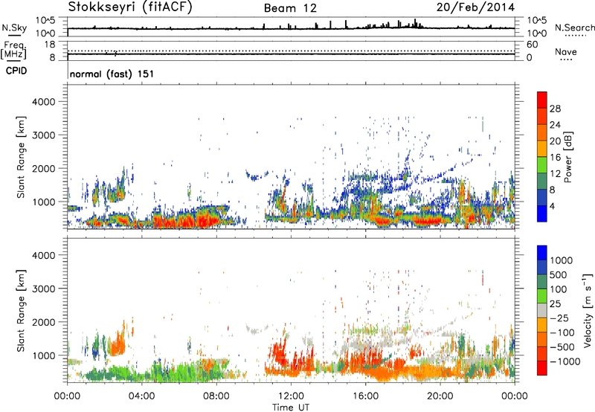Click the "-500" velocity colorbar label
The height and width of the screenshot is (412, 595).
(562, 347)
